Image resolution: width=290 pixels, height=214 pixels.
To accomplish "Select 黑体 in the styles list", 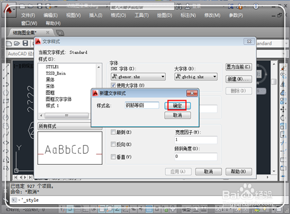I will pos(50,80).
